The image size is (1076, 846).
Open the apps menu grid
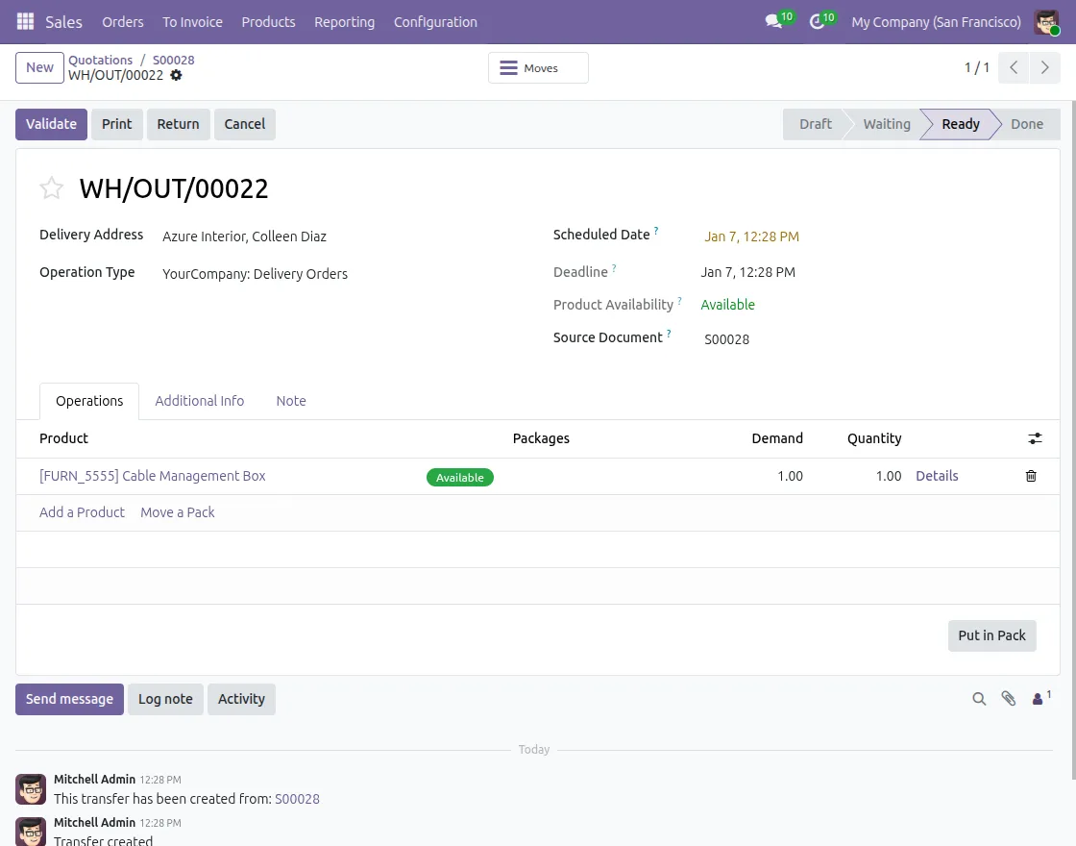coord(24,21)
